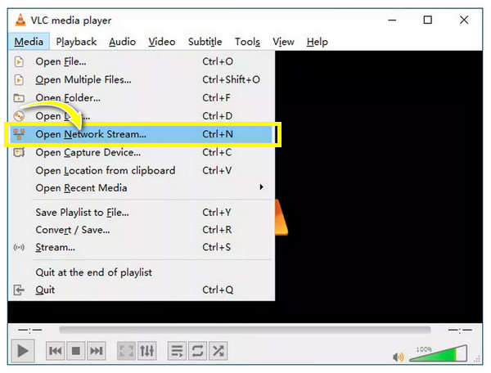
Task: Select Stream... menu entry
Action: coord(142,247)
